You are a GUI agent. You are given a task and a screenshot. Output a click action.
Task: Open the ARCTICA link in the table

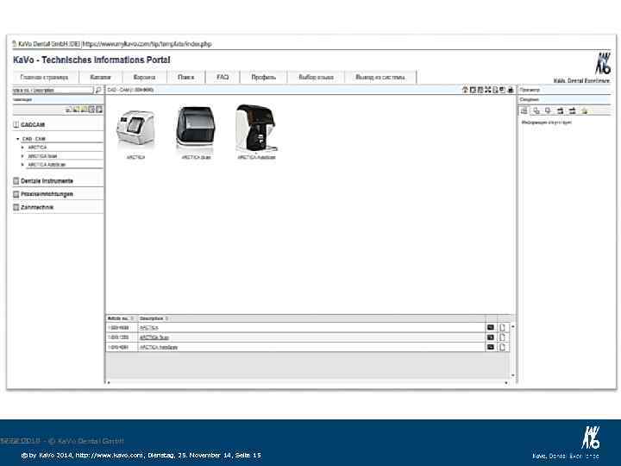click(x=149, y=328)
